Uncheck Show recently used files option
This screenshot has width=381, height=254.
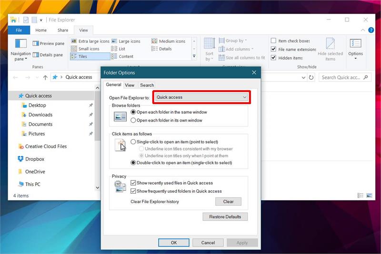tap(134, 183)
